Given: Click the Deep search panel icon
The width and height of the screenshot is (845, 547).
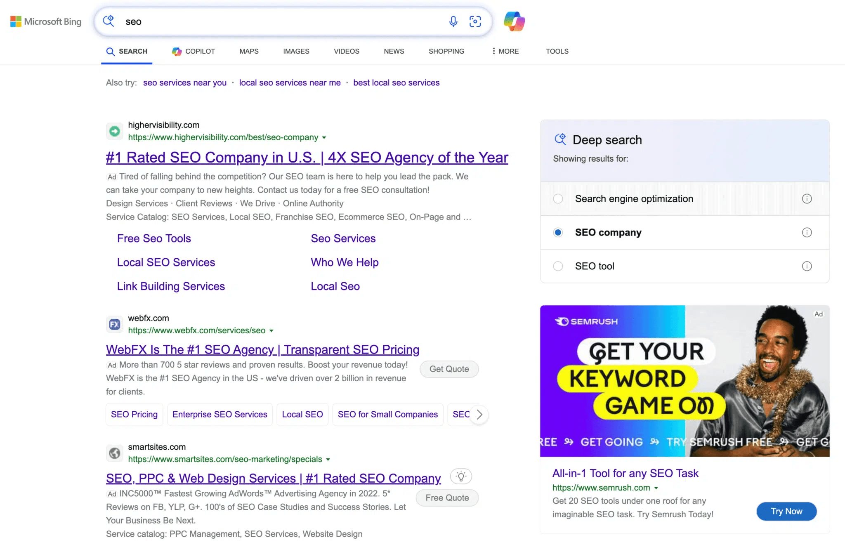Looking at the screenshot, I should 560,139.
